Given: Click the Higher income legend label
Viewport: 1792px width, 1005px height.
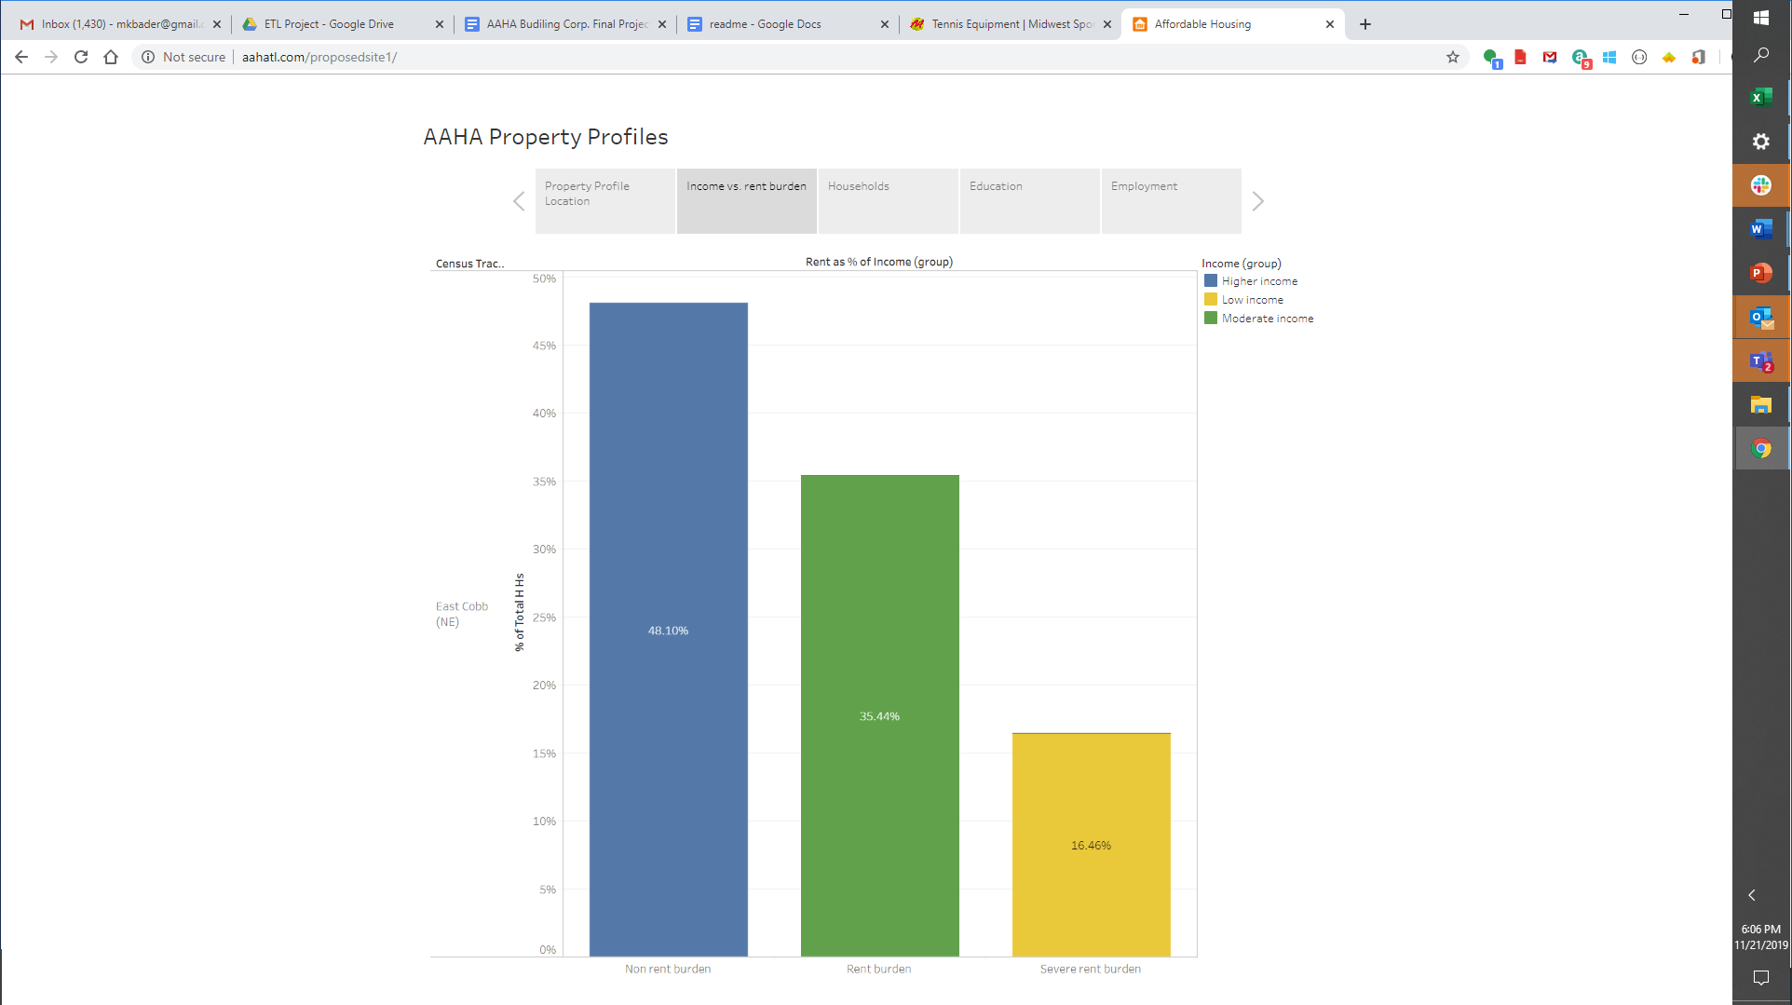Looking at the screenshot, I should tap(1259, 281).
